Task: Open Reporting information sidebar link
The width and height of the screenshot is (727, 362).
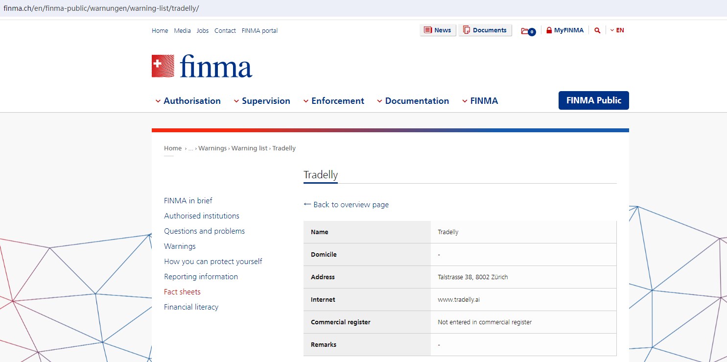Action: (x=201, y=277)
